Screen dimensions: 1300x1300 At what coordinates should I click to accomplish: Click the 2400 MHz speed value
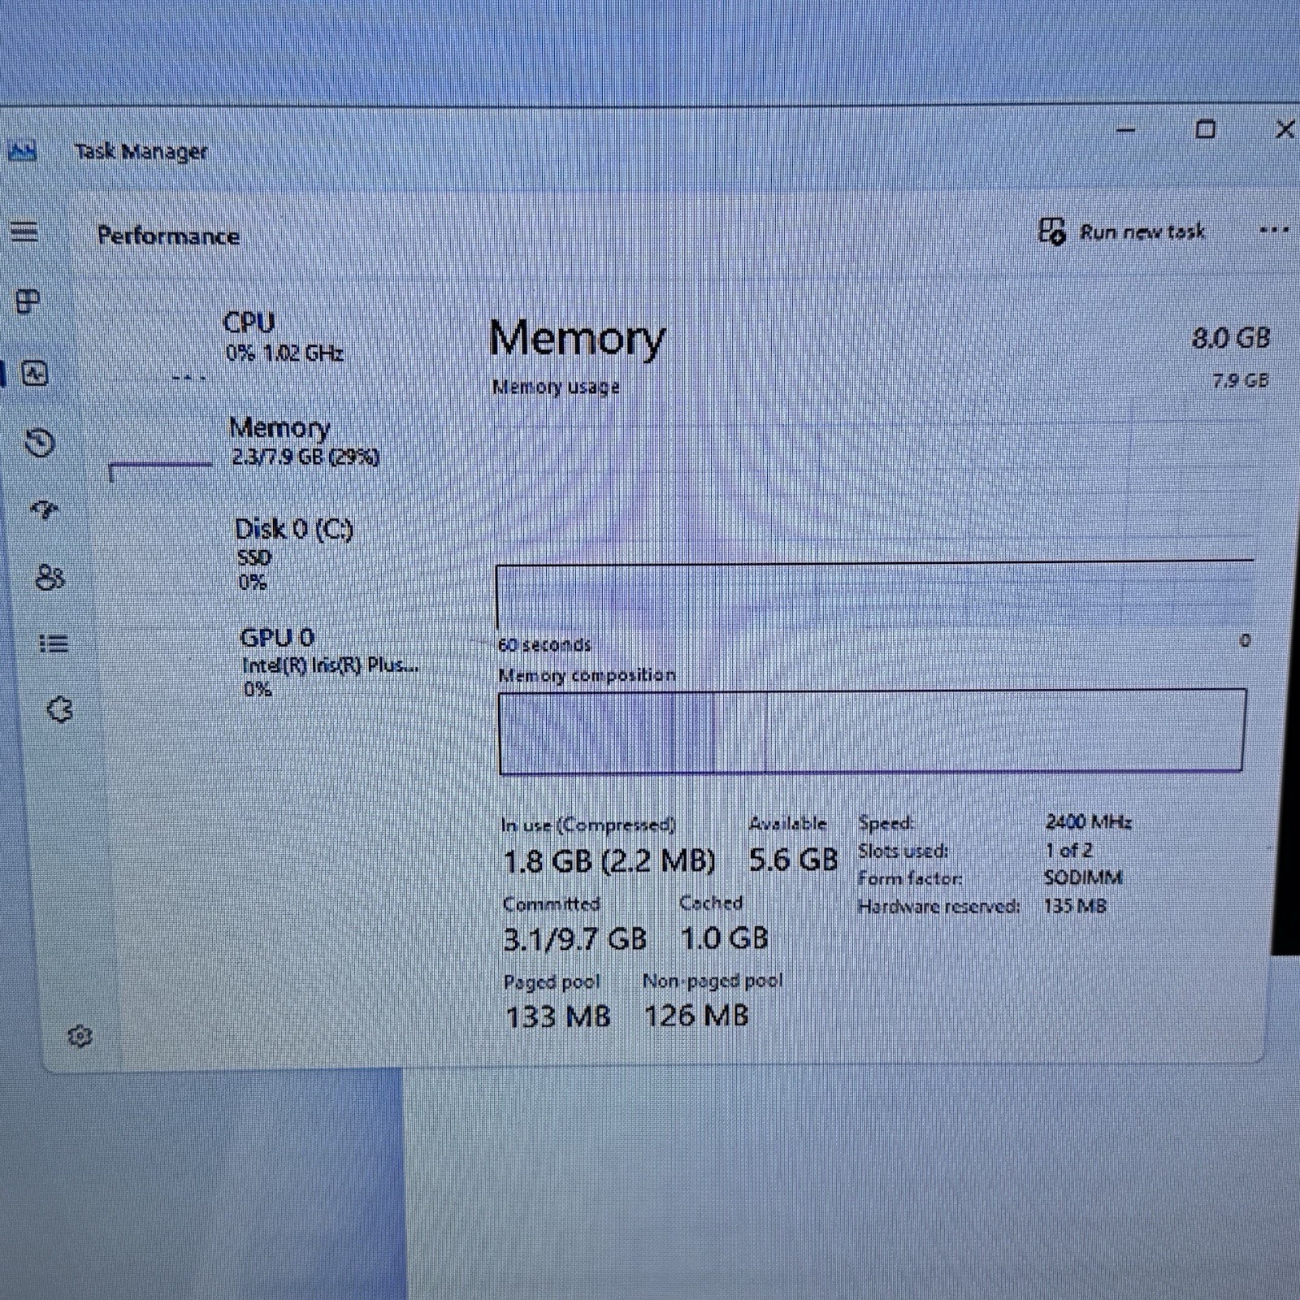[x=1088, y=821]
